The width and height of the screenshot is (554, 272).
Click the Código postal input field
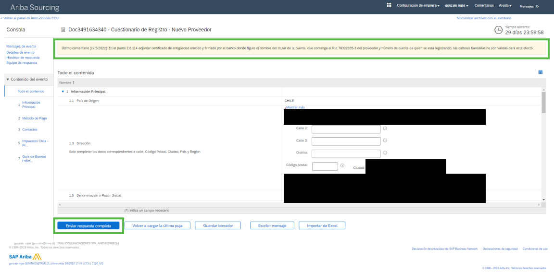pyautogui.click(x=325, y=166)
